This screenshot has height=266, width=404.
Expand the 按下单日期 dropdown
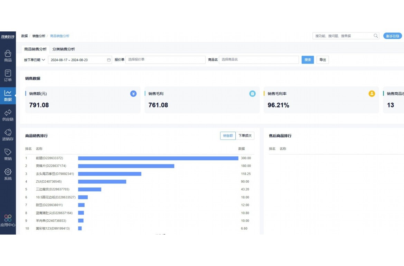click(x=35, y=60)
